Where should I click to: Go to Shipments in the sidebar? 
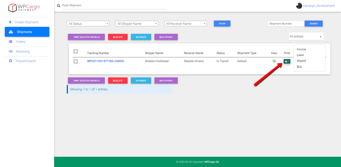point(27,32)
